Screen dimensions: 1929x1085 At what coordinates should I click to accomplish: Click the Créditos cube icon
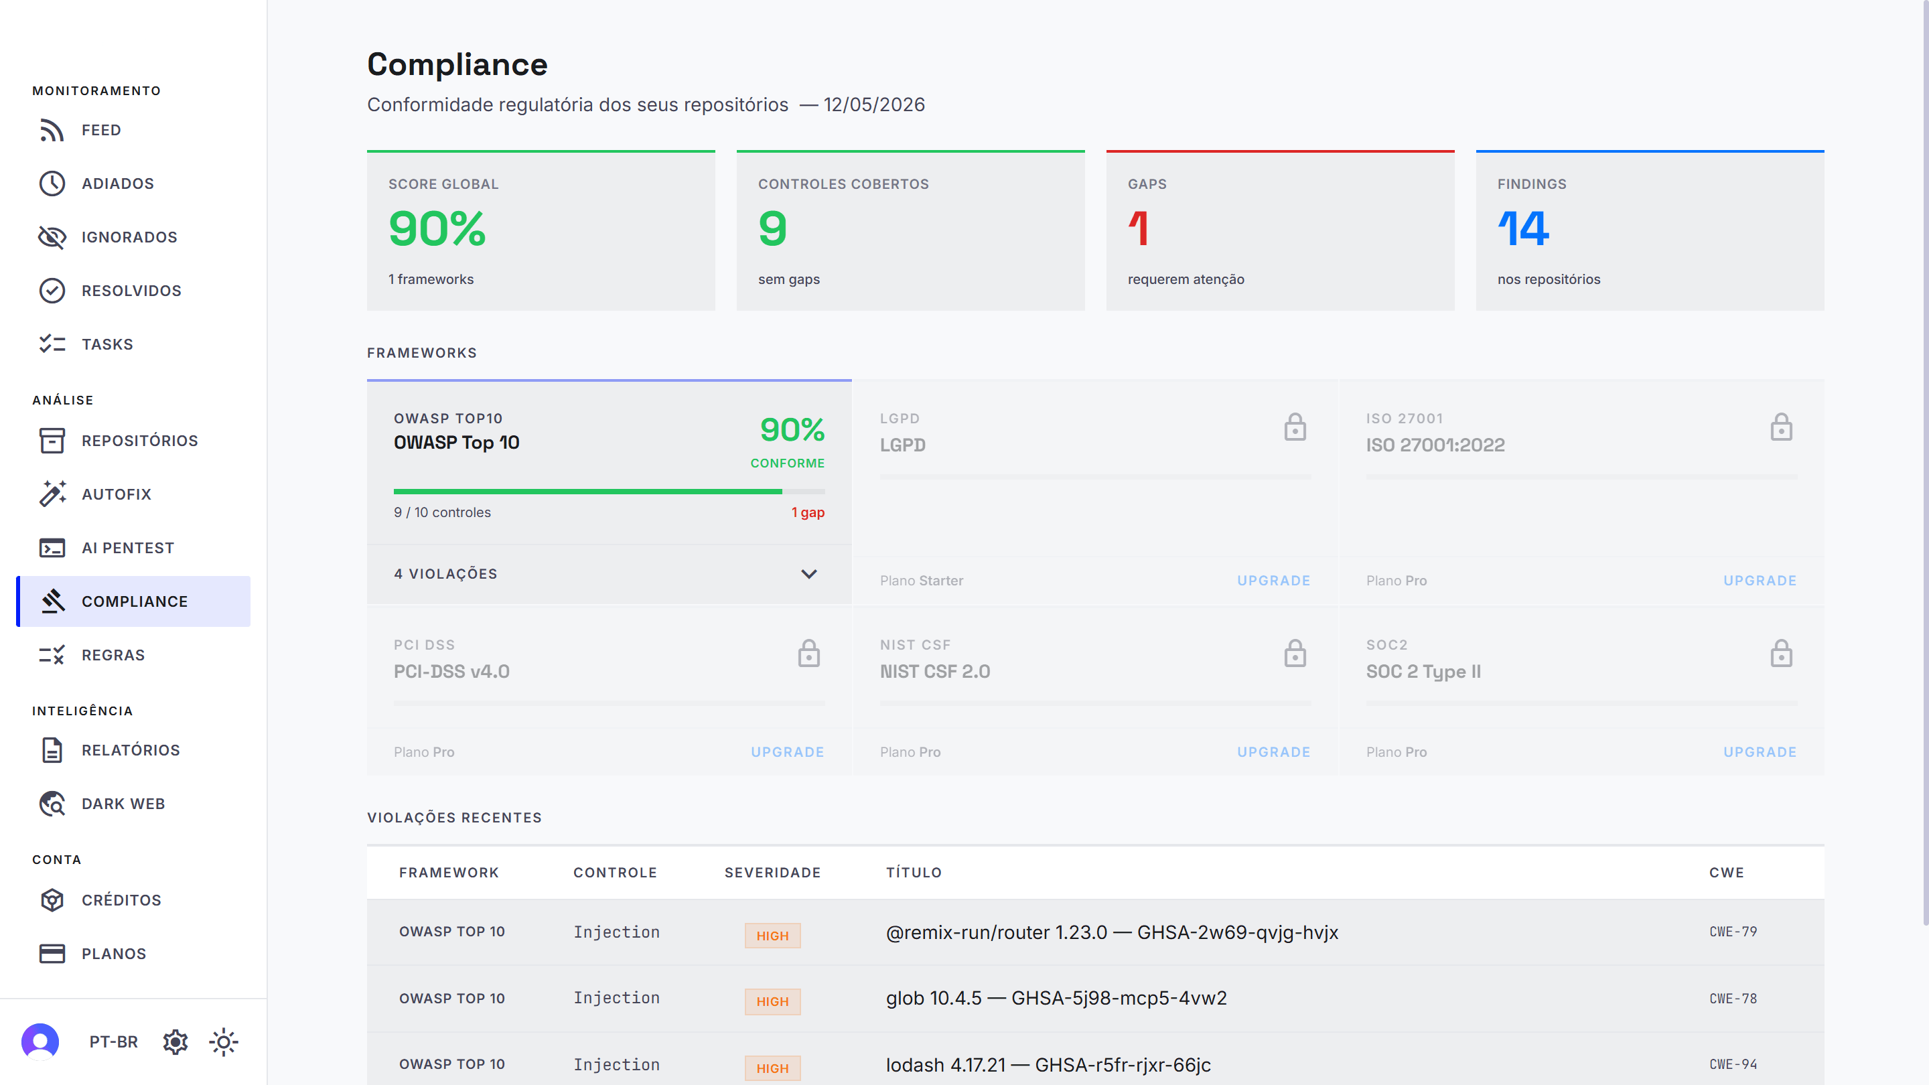click(x=52, y=900)
